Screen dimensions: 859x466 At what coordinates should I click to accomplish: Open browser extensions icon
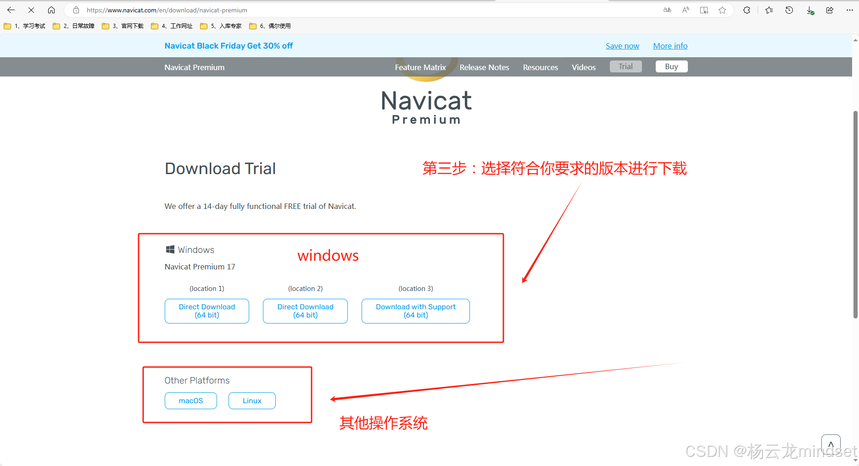[x=747, y=10]
